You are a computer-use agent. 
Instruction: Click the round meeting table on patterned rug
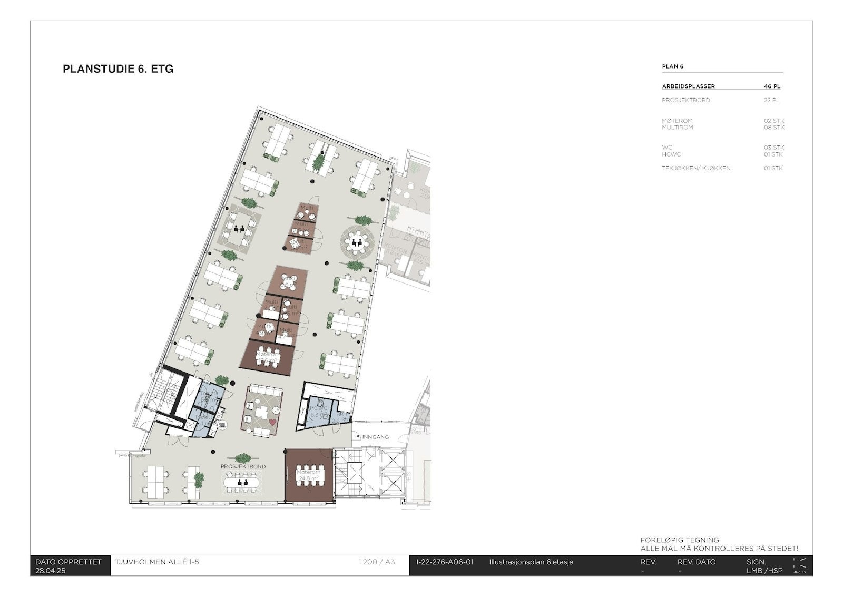[357, 242]
